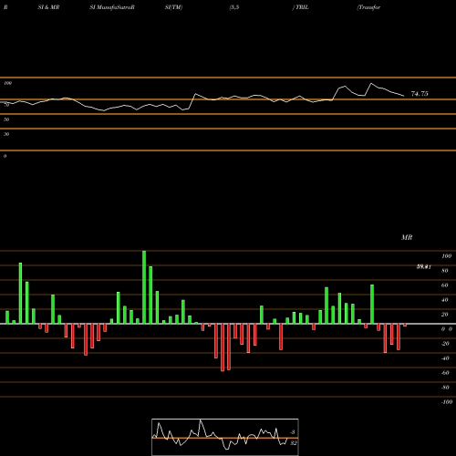Click the MR axis label -60
Screen dimensions: 456x456
(445, 373)
